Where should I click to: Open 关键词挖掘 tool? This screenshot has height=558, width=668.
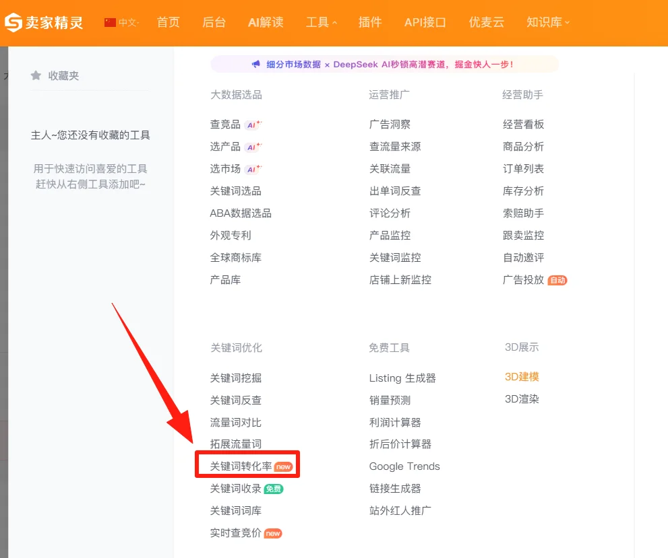tap(236, 378)
